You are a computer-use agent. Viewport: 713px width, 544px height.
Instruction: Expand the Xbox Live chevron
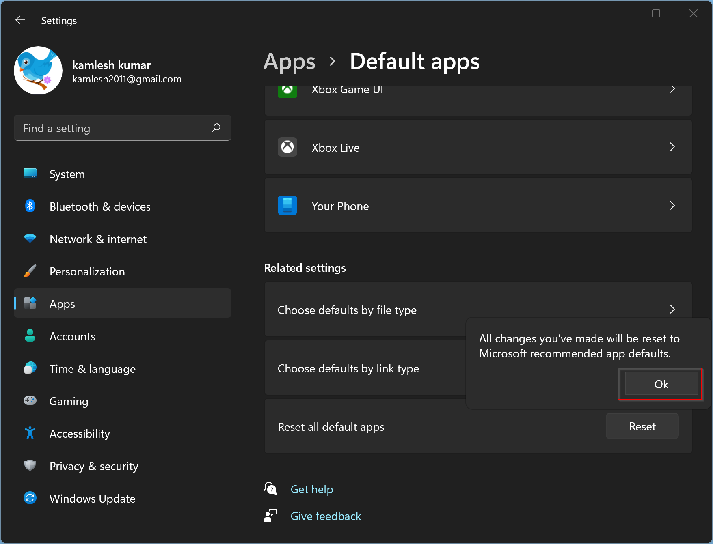(672, 147)
